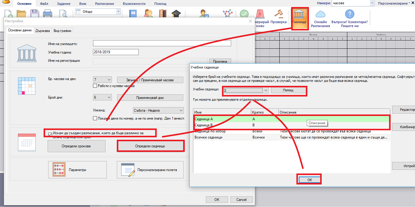Screen dimensions: 415x207
Task: Click the Име на училището input field
Action: (x=162, y=44)
